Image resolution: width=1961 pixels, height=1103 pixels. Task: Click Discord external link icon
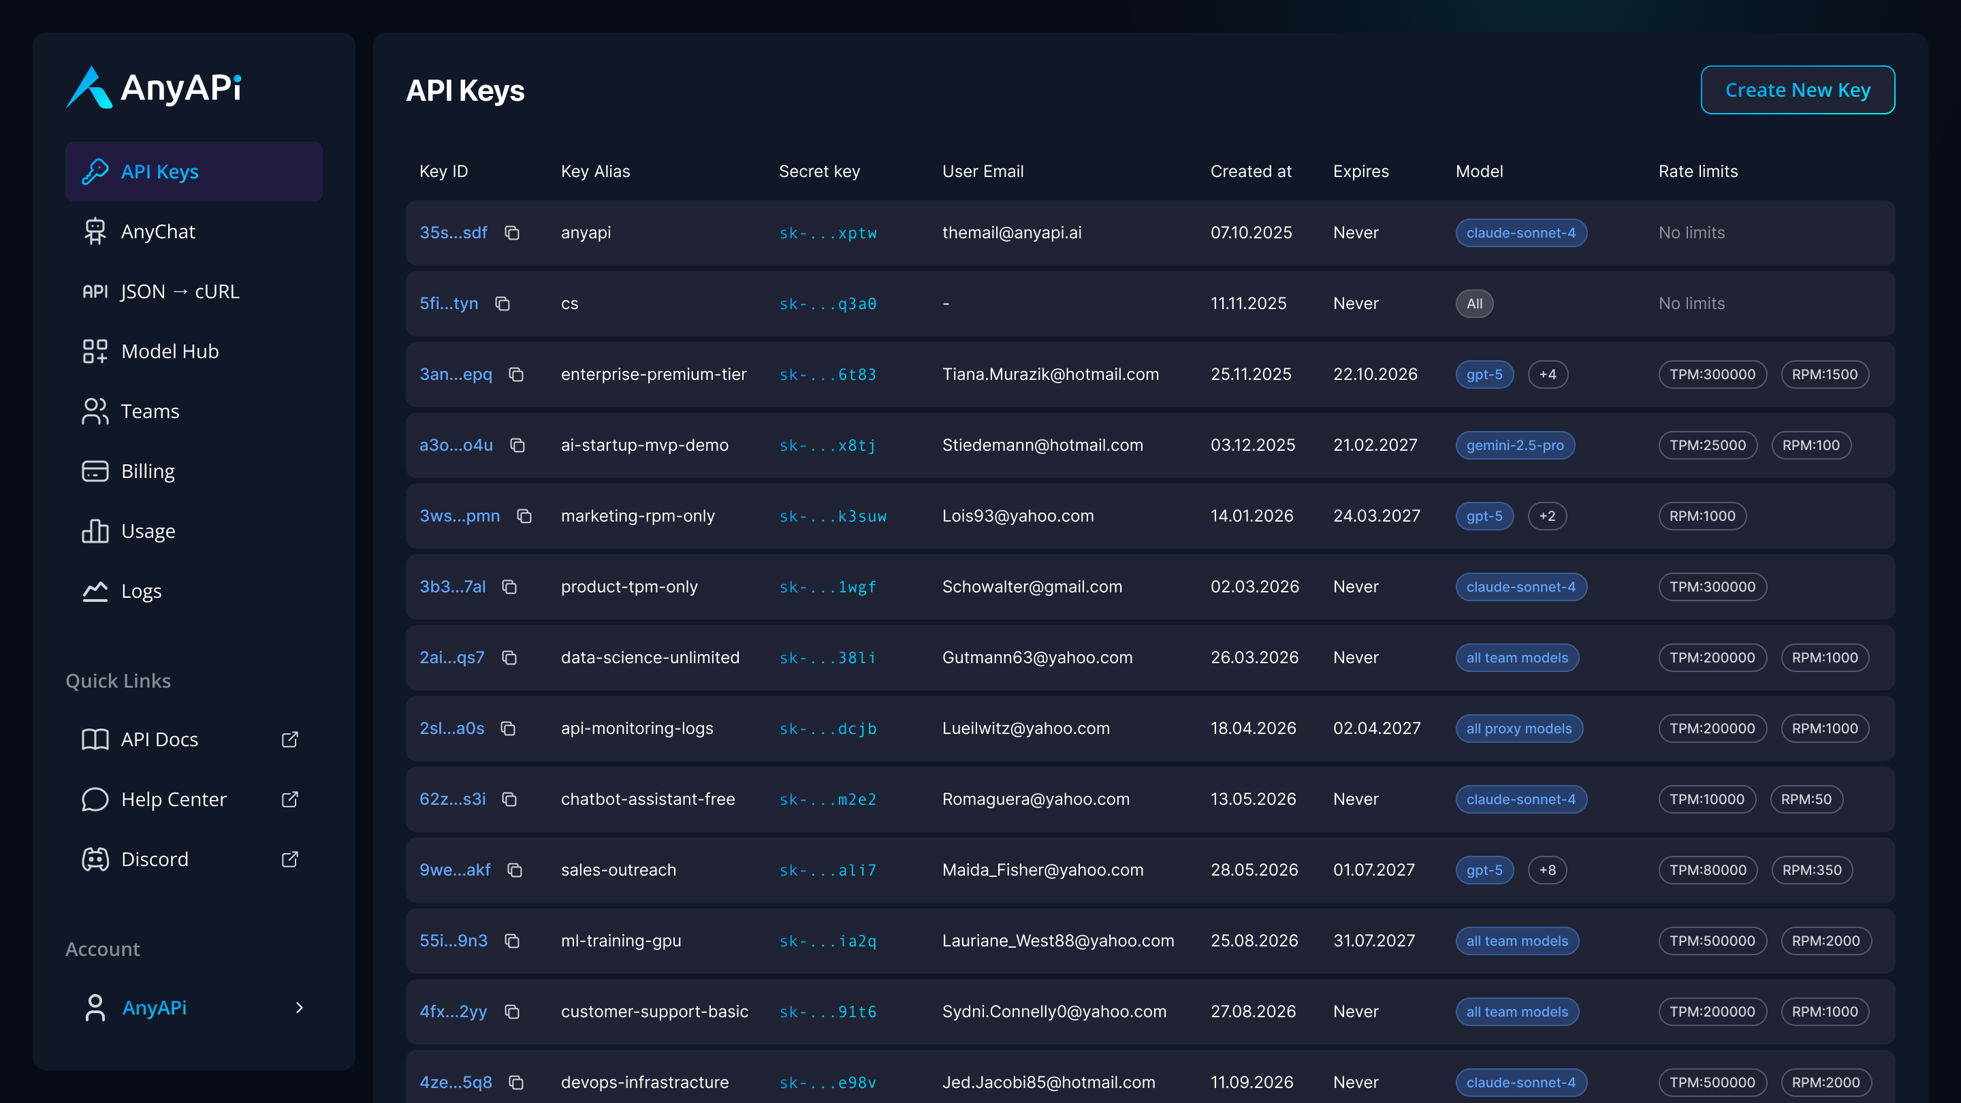289,859
